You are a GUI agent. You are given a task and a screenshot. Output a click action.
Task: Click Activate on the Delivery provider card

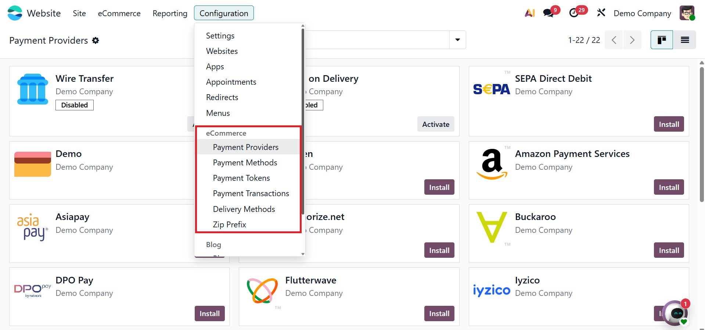click(436, 124)
